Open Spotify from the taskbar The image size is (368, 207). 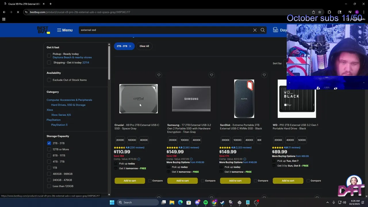click(206, 202)
